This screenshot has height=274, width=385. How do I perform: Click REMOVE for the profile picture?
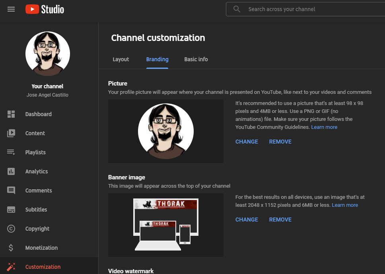(280, 142)
